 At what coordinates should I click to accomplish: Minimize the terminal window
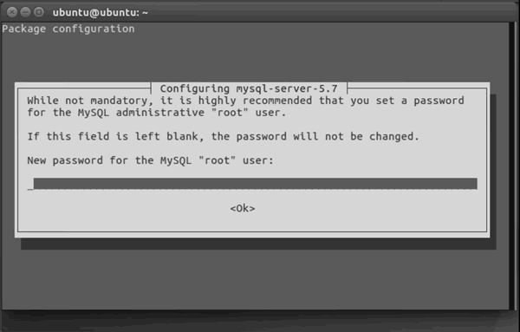(x=25, y=12)
